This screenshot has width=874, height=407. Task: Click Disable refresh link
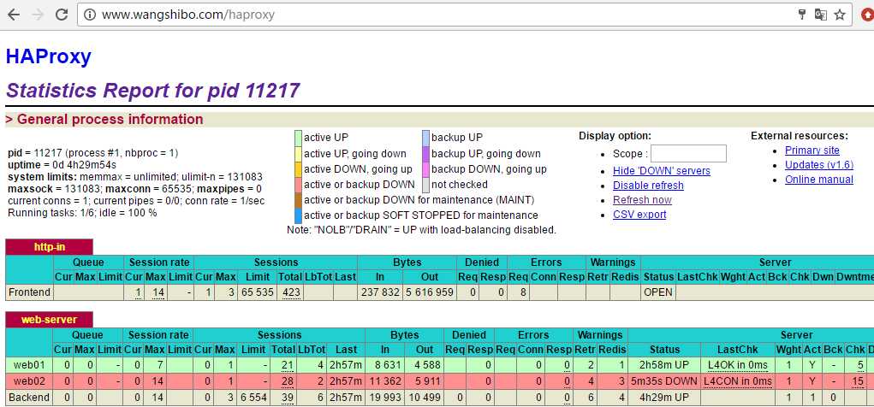point(648,186)
